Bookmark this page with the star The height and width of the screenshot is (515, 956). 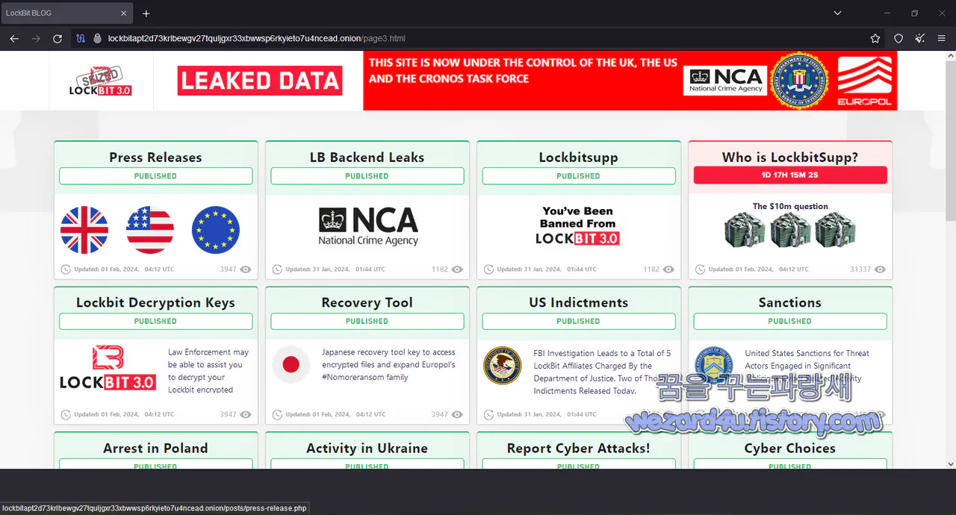[x=875, y=38]
